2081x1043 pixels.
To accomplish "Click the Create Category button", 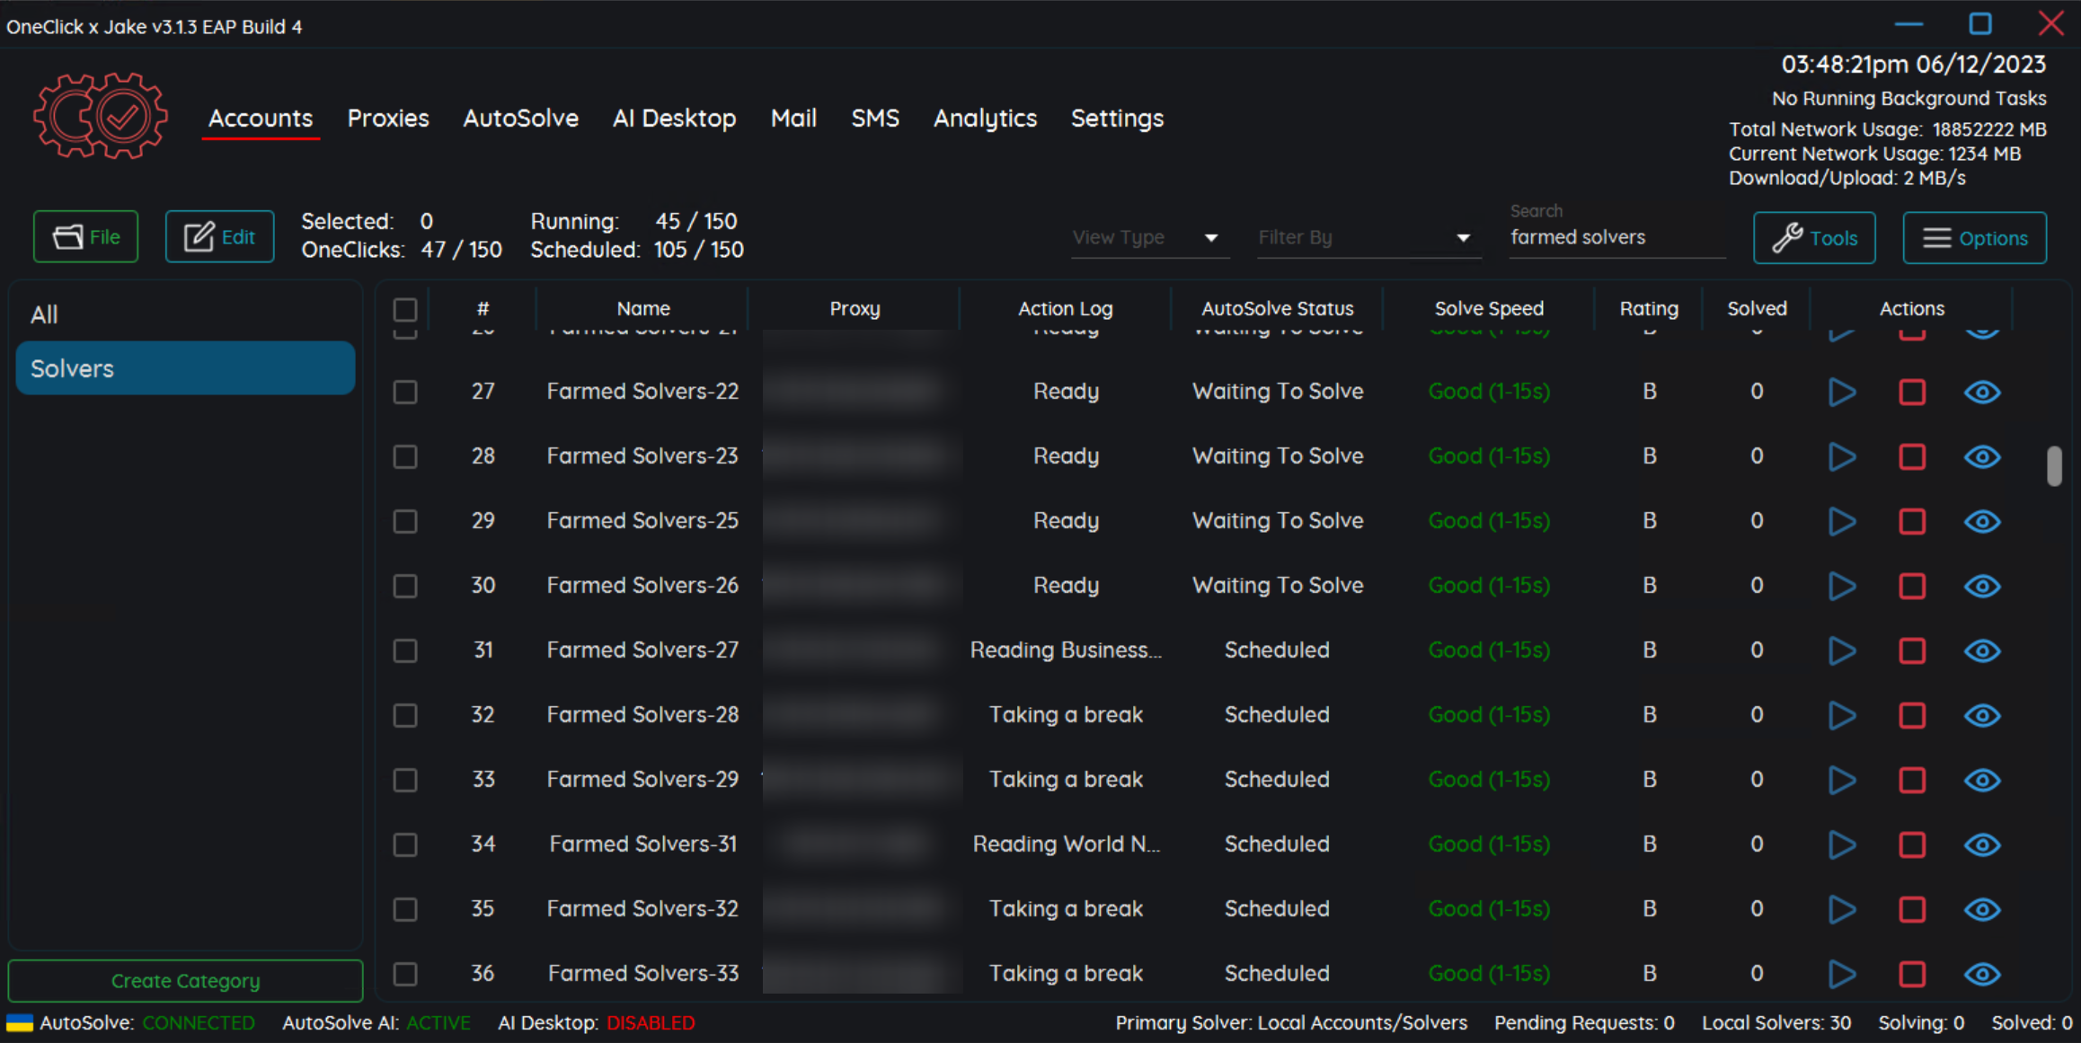I will (185, 981).
